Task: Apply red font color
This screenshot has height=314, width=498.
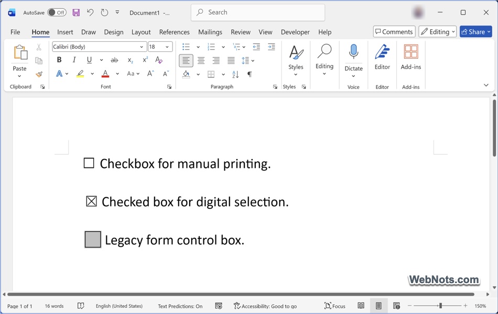Action: coord(105,74)
